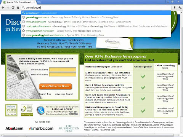Click the checkmark for Over 1 Billion Articles row
183x137 pixels.
coord(143,88)
